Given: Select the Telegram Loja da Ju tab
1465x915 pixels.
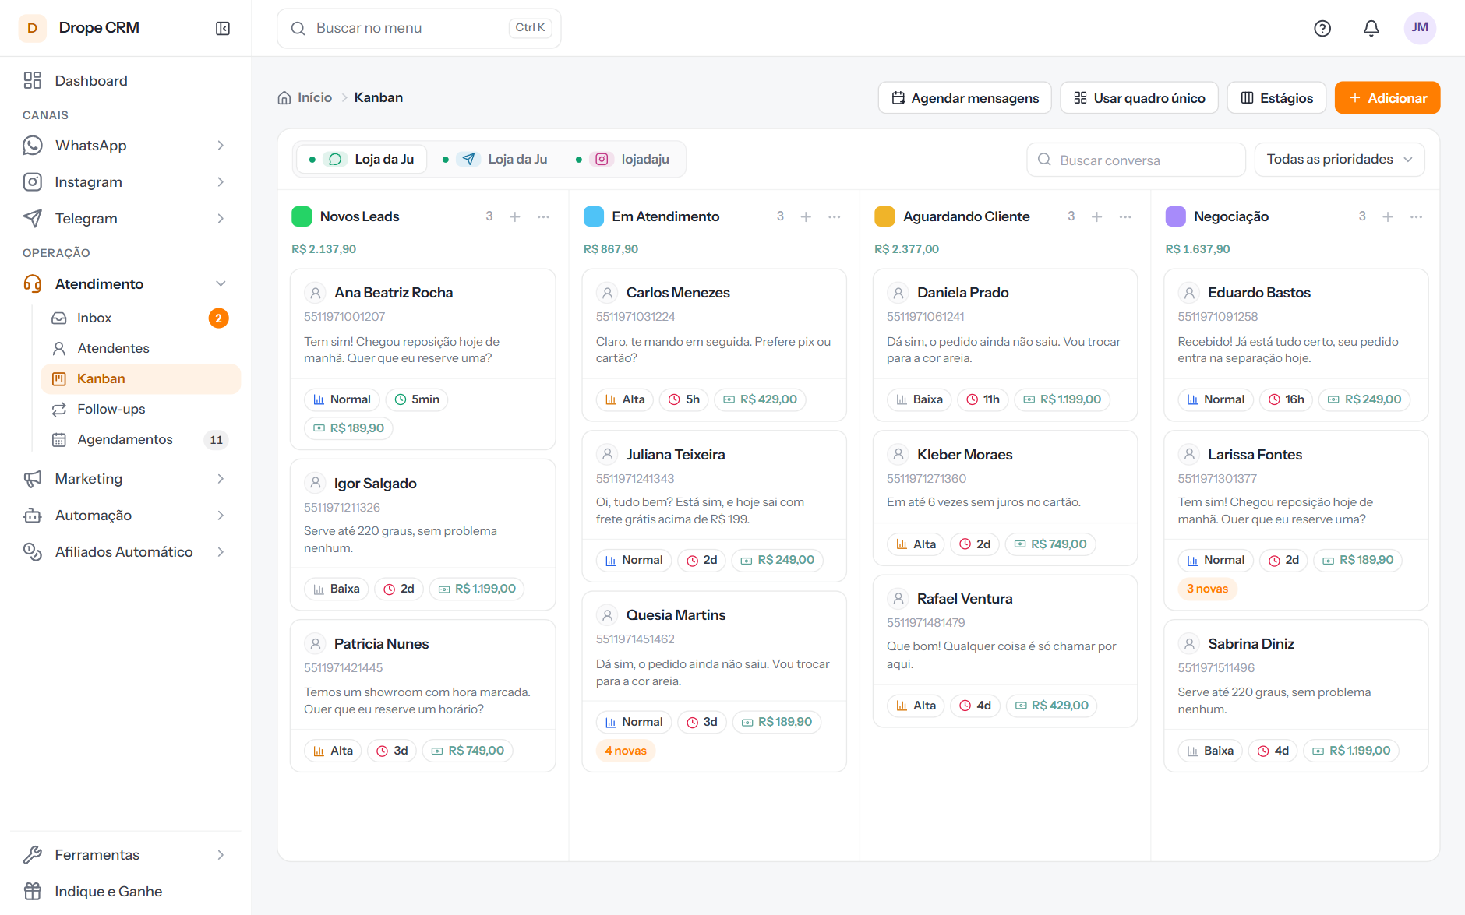Looking at the screenshot, I should point(495,159).
